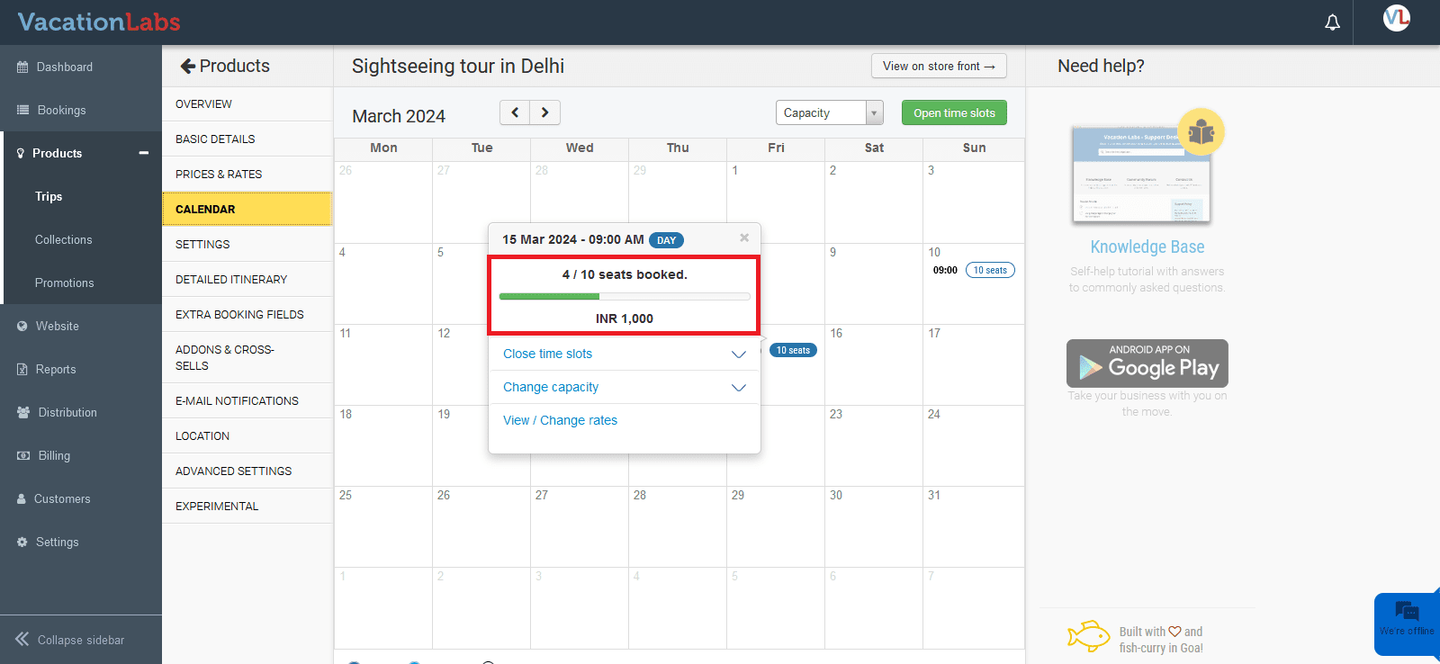The height and width of the screenshot is (664, 1440).
Task: Go to previous month with left arrow
Action: [x=515, y=112]
